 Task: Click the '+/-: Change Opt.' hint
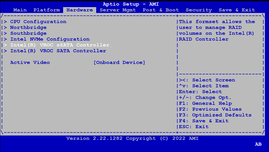pyautogui.click(x=205, y=97)
